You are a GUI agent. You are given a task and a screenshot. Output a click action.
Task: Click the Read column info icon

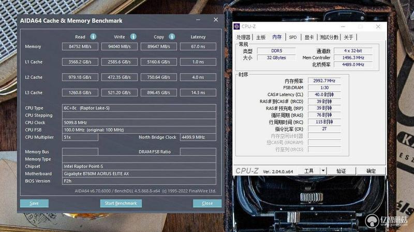[93, 37]
